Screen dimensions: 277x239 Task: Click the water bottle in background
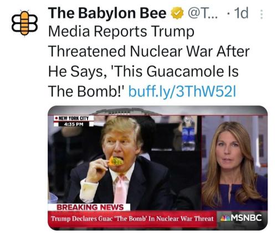188,133
